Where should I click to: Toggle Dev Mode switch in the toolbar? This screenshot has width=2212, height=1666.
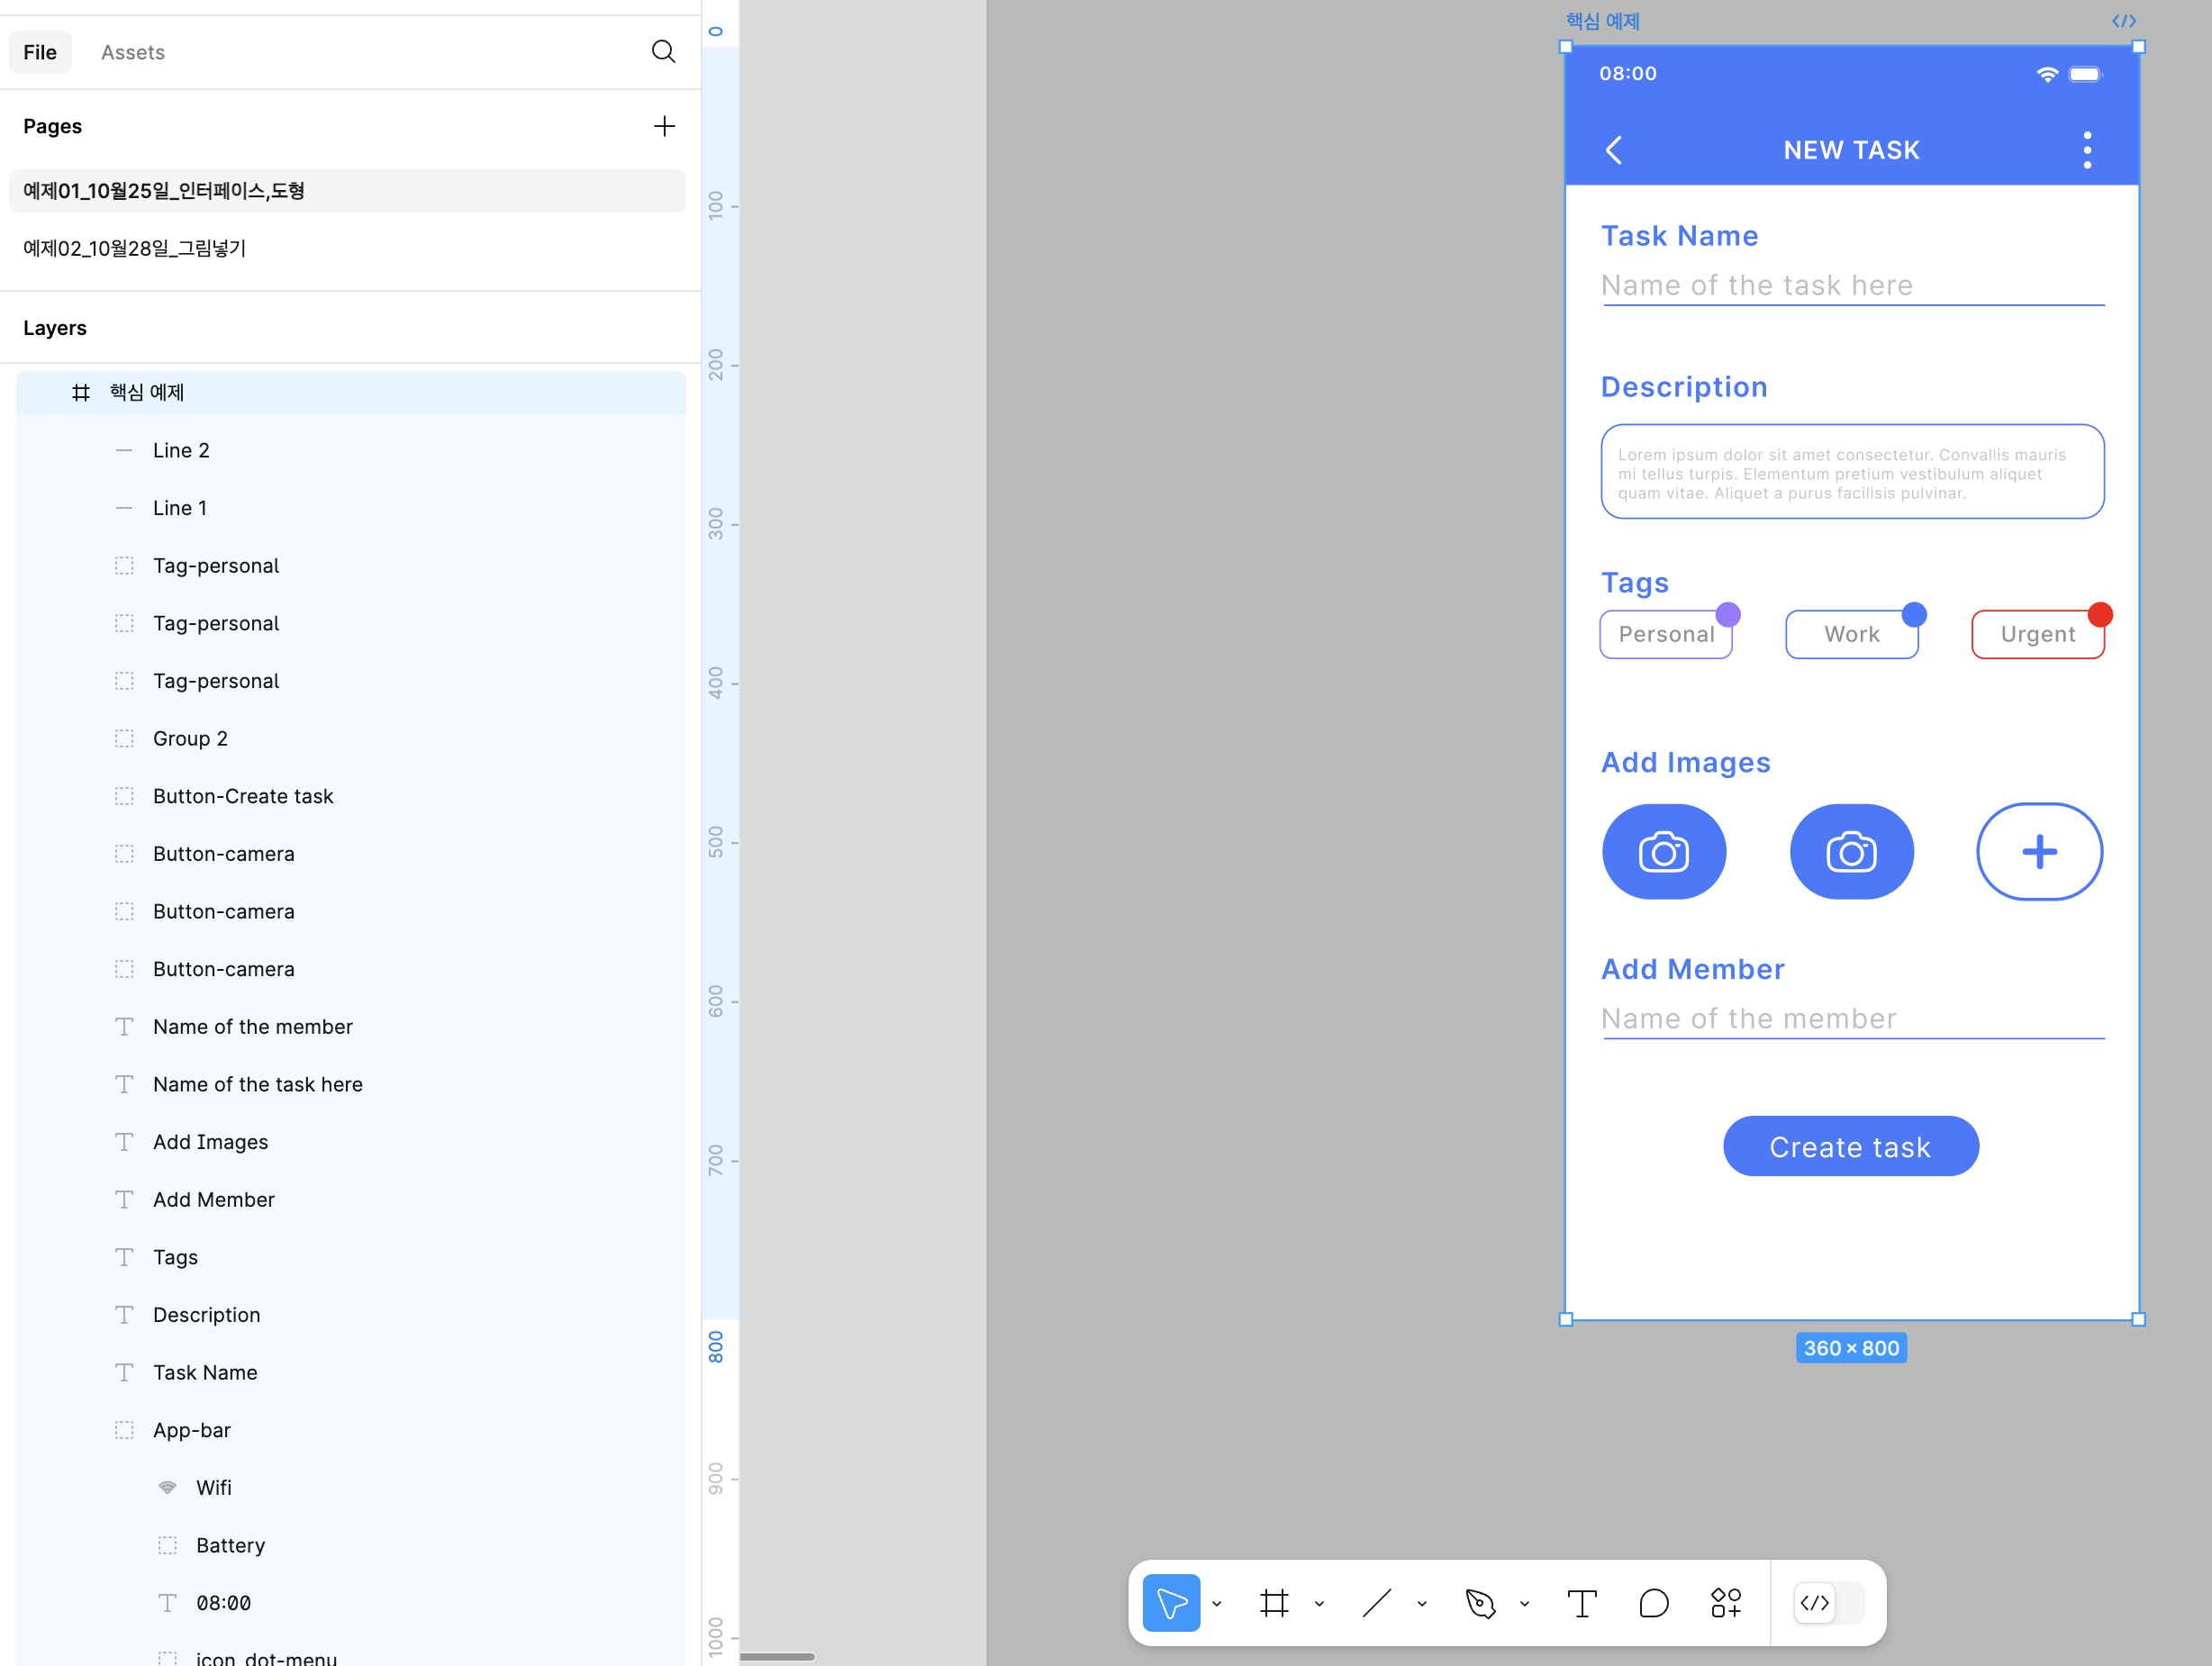click(x=1828, y=1603)
